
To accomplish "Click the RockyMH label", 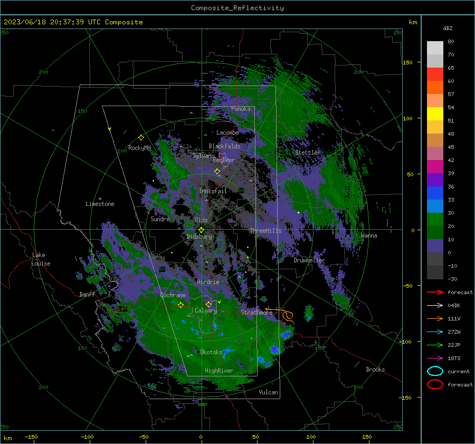I will pos(139,148).
